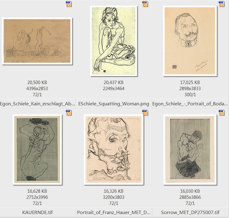Click the filename Egon_Schiele_-_Portrait_of_Boda...
The height and width of the screenshot is (218, 229).
pos(190,104)
